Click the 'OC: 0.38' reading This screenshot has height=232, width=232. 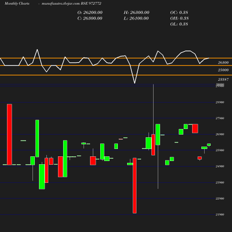pyautogui.click(x=179, y=13)
